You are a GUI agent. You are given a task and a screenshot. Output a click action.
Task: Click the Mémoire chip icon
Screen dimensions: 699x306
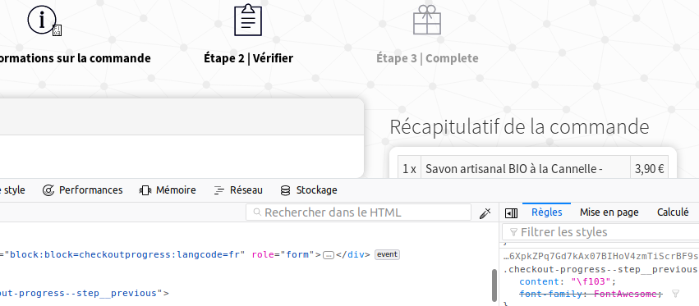coord(145,190)
